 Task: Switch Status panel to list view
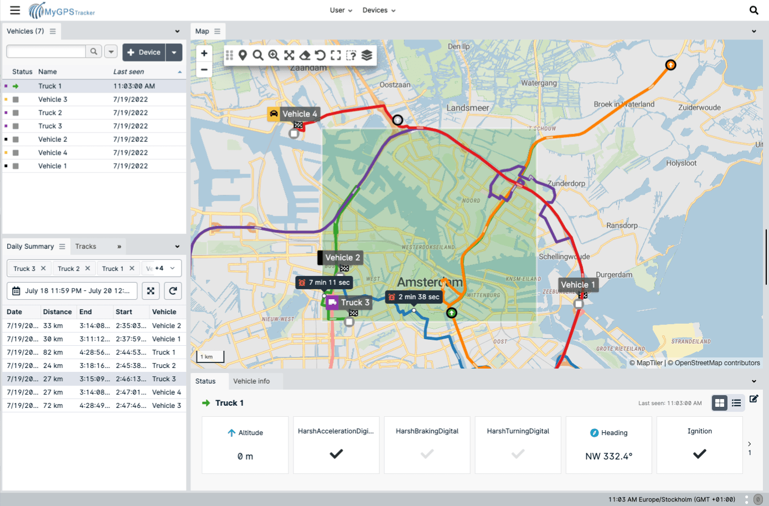tap(736, 403)
